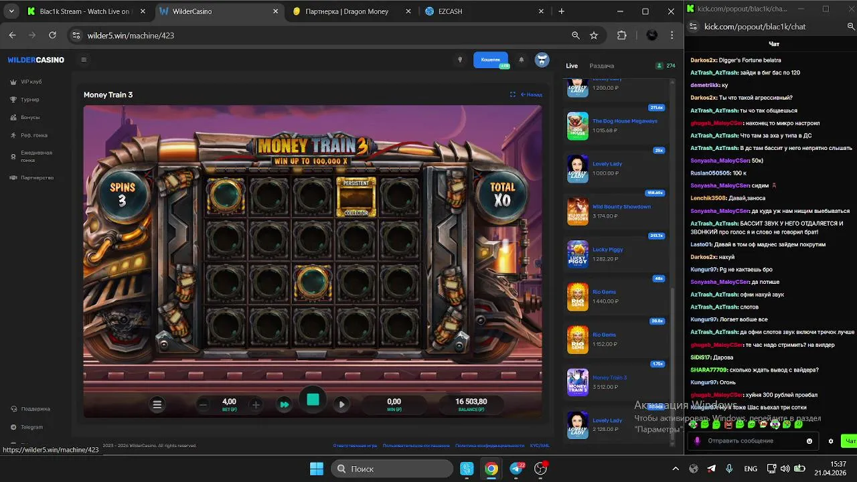Open the Windows Start menu
The image size is (857, 482).
317,469
